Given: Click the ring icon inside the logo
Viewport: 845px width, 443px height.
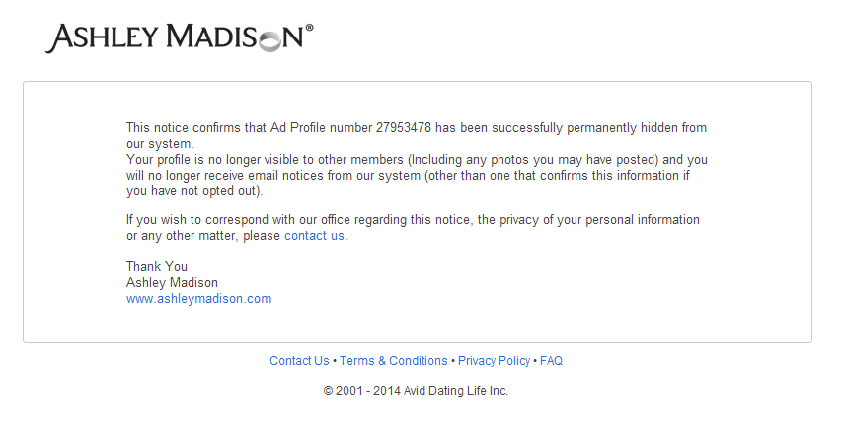Looking at the screenshot, I should (x=270, y=41).
